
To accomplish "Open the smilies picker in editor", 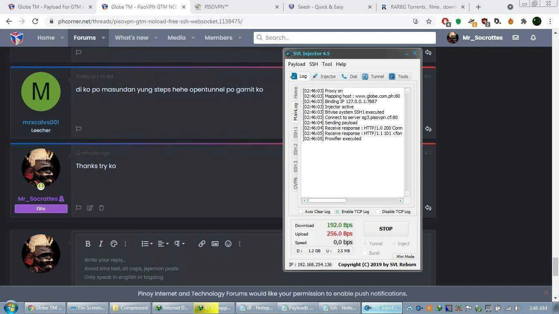I will [228, 244].
